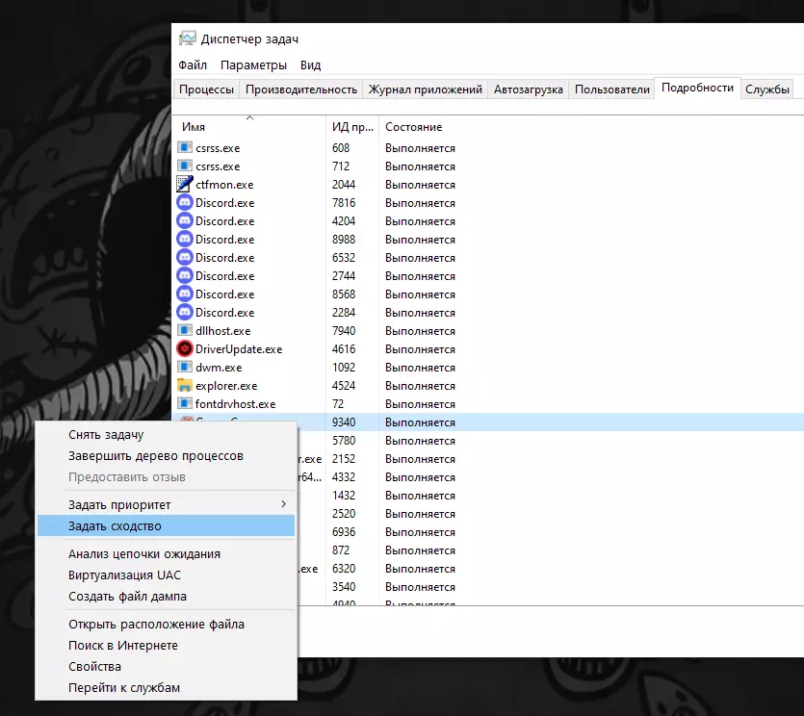Select the ctfmon.exe pen icon
The height and width of the screenshot is (716, 804).
[x=185, y=184]
